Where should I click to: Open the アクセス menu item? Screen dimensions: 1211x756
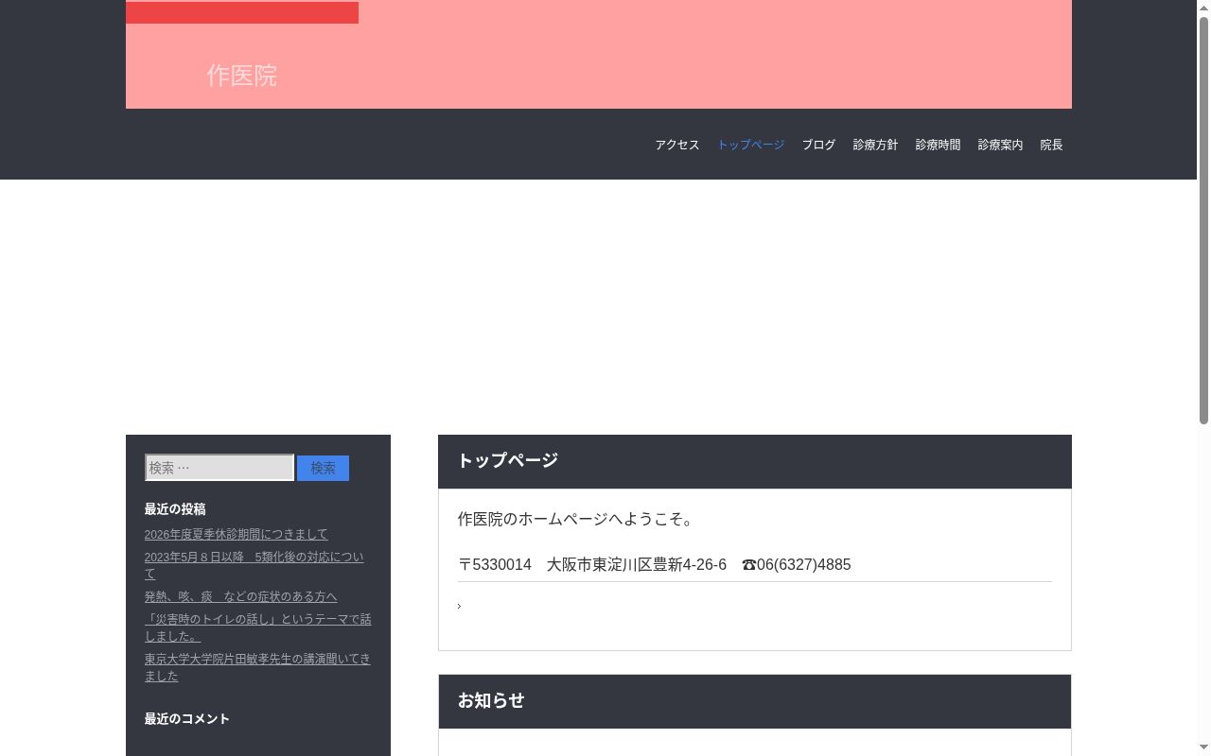tap(677, 145)
